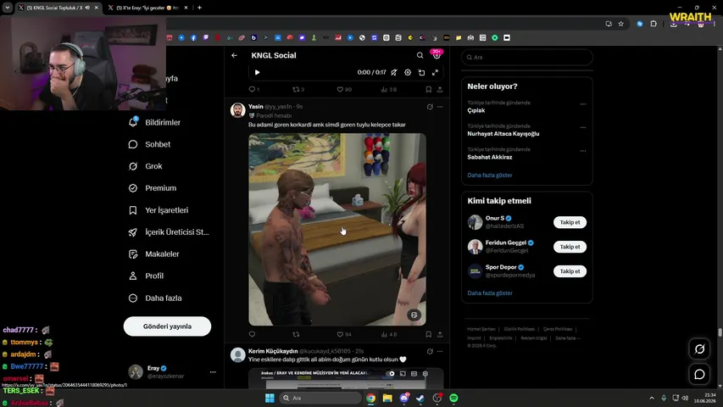Play the video in the top post

pos(258,72)
